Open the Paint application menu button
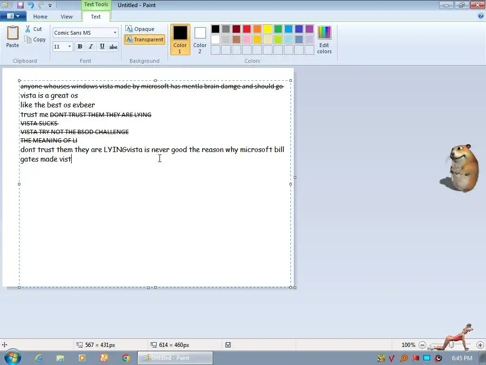Screen dimensions: 486x365 click(x=13, y=16)
